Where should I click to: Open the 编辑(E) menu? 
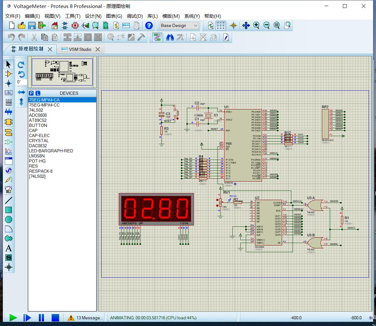click(x=32, y=16)
